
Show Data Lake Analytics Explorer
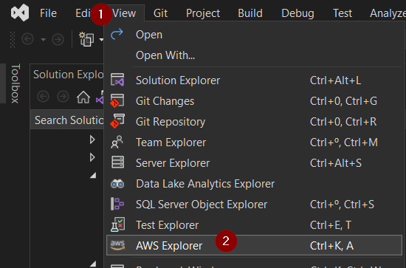pos(254,184)
